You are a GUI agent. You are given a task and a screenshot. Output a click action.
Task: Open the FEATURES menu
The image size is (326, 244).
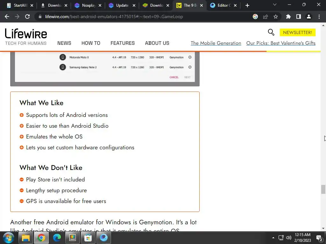click(123, 43)
